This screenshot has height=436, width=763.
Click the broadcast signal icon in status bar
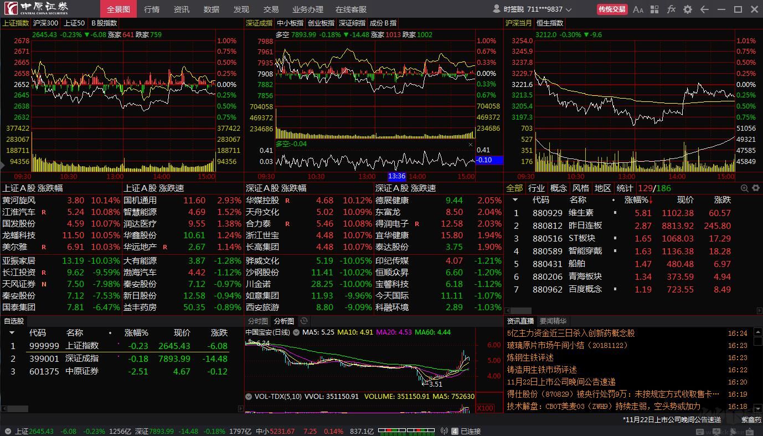click(x=444, y=431)
